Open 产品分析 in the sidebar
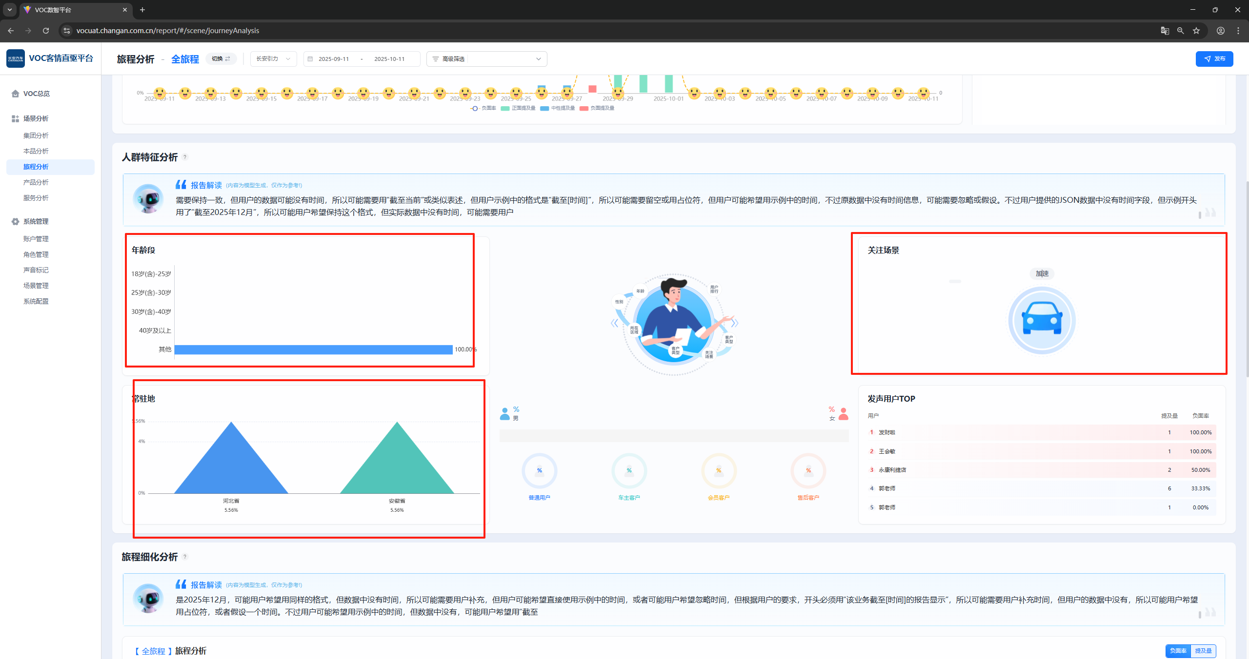Viewport: 1249px width, 659px height. [x=36, y=182]
